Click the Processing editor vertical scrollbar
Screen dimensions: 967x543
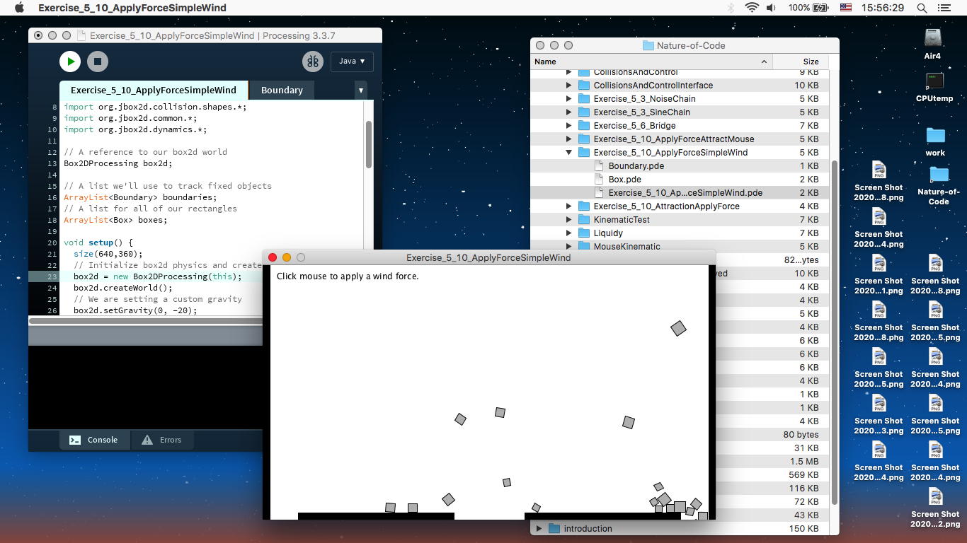point(368,144)
